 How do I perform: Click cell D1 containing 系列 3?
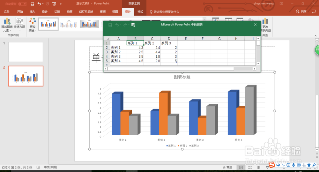[x=169, y=43]
